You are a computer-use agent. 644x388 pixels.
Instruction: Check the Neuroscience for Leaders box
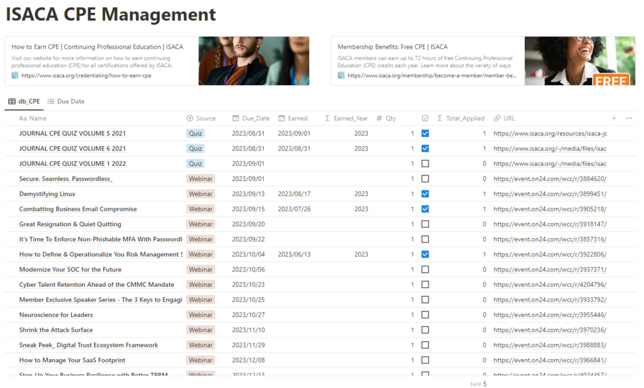(425, 315)
